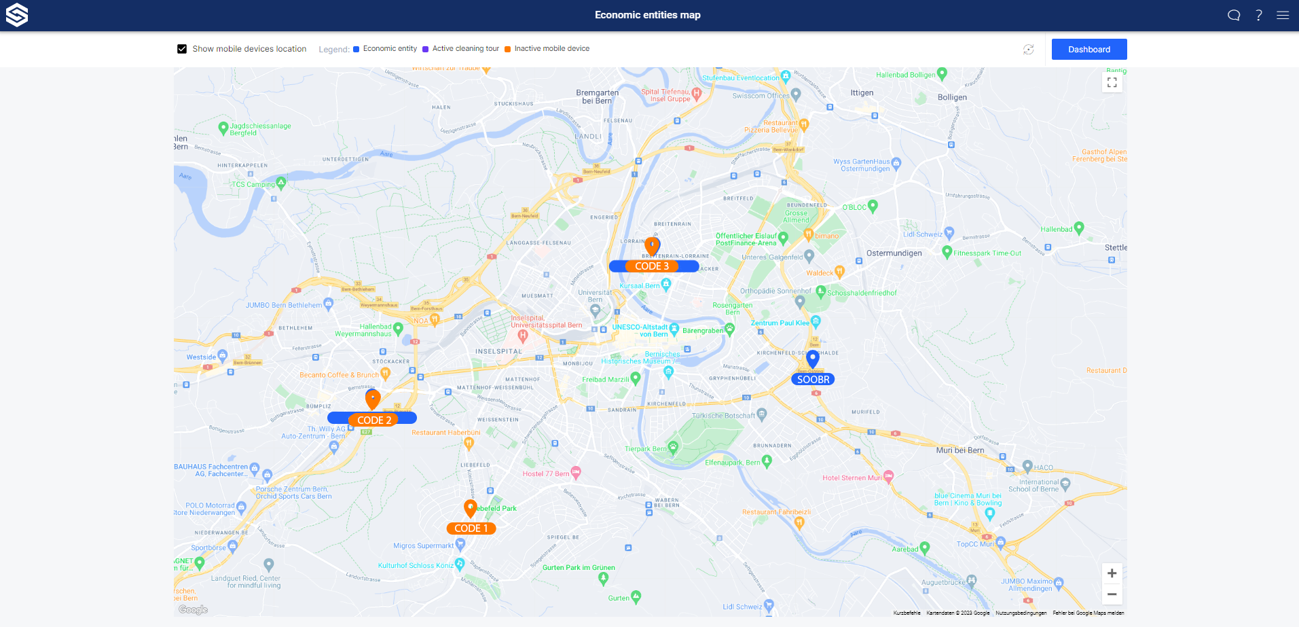The width and height of the screenshot is (1299, 627).
Task: Zoom out on the map
Action: 1112,594
